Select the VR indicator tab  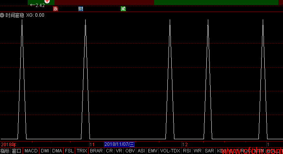click(x=119, y=151)
